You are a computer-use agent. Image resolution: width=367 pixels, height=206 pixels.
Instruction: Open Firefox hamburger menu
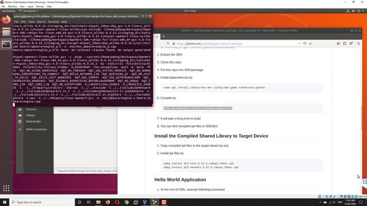(x=358, y=43)
